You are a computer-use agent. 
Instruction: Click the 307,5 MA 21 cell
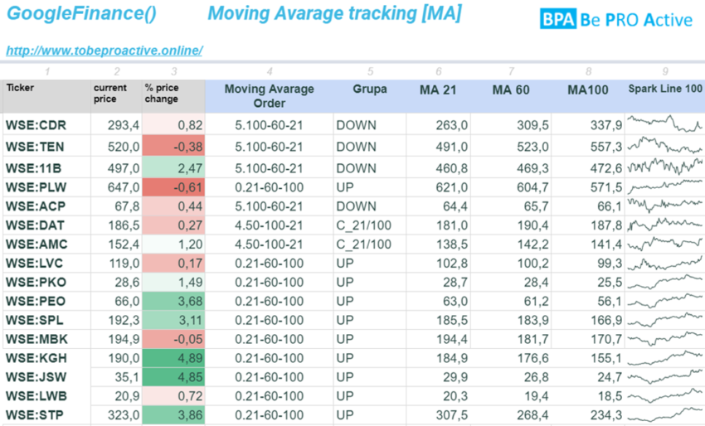point(438,414)
